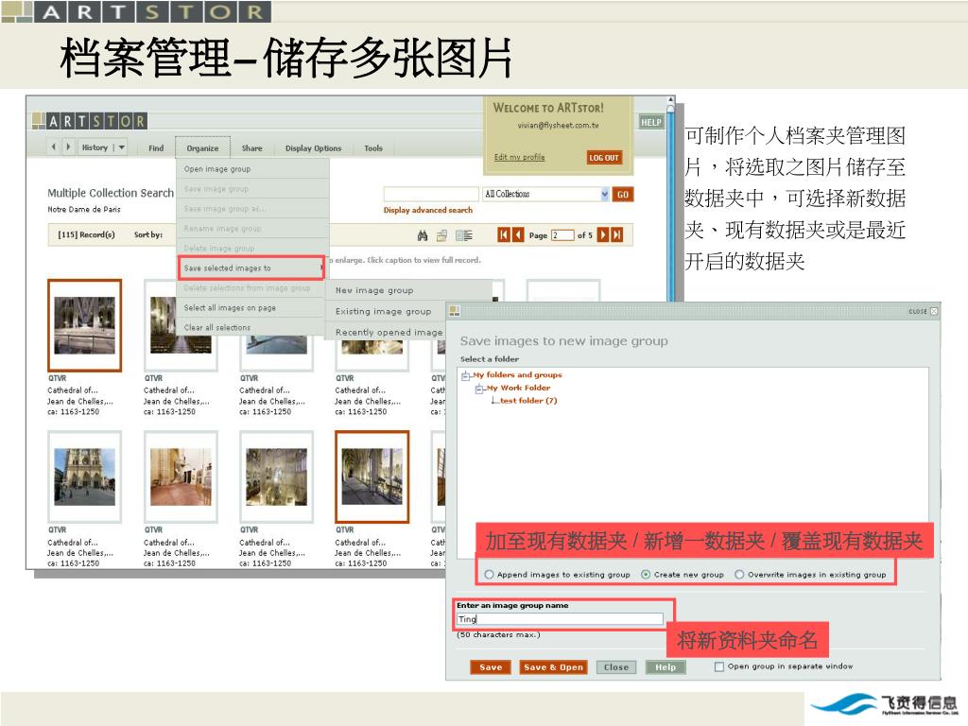The width and height of the screenshot is (968, 726).
Task: Select first selected cathedral interior thumbnail
Action: (x=84, y=325)
